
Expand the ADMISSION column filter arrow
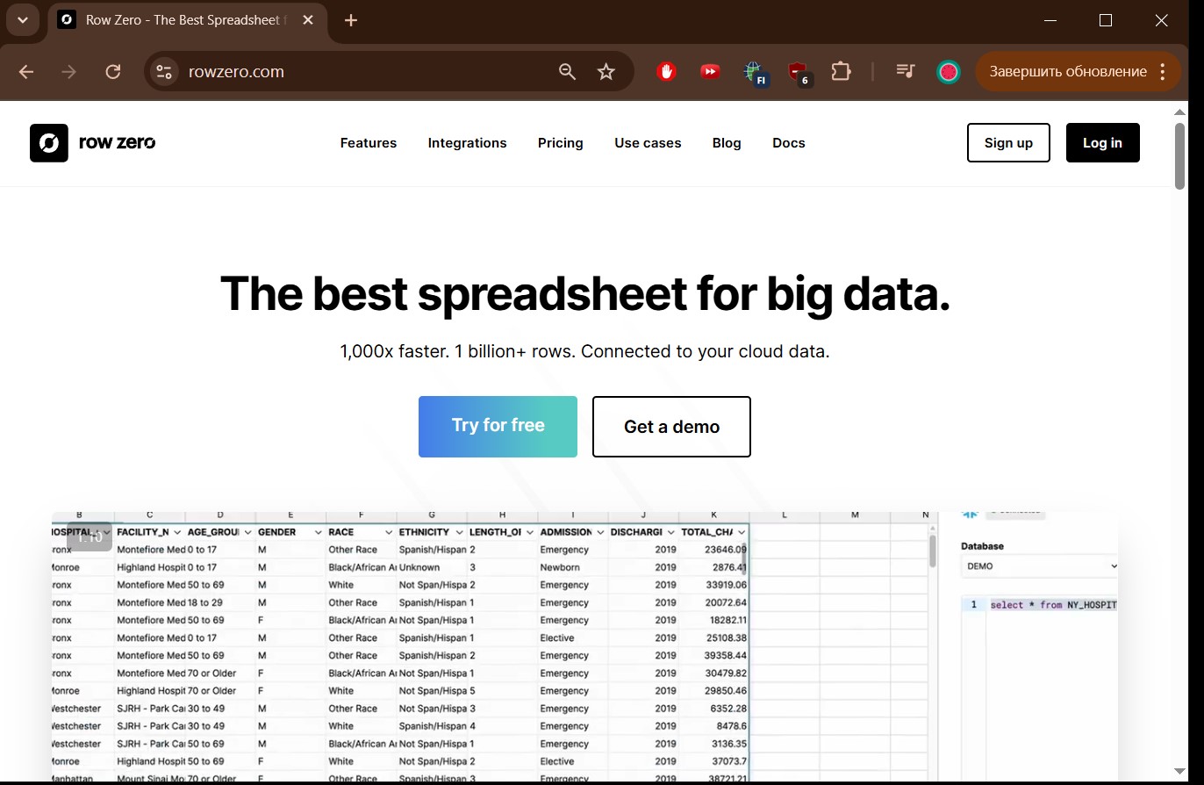pos(600,532)
